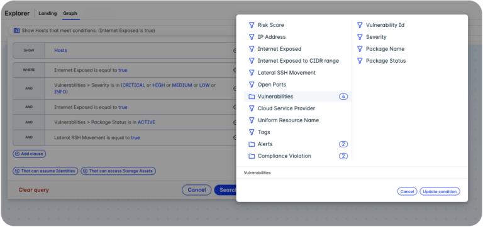Screen dimensions: 483x227
Task: Click the SHOW row label
Action: (x=29, y=50)
